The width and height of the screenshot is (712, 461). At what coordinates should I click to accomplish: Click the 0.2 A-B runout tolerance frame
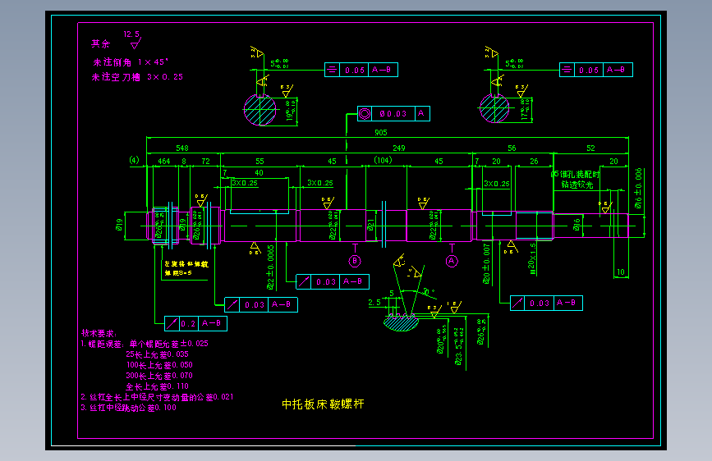click(195, 323)
